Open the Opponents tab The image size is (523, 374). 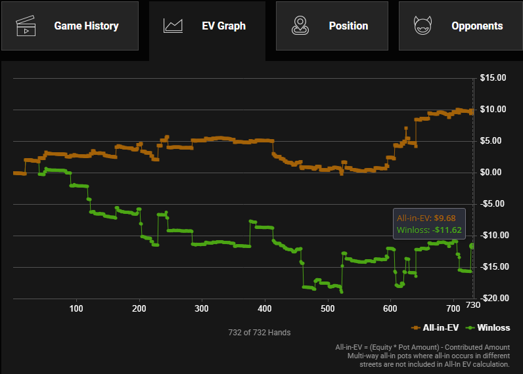(461, 26)
